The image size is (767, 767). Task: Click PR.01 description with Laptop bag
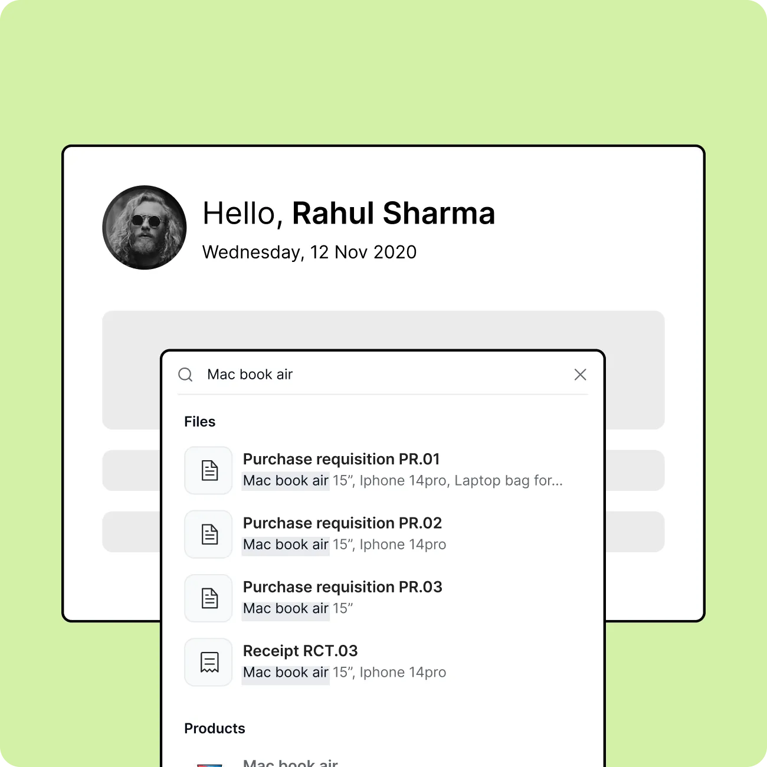(x=403, y=481)
